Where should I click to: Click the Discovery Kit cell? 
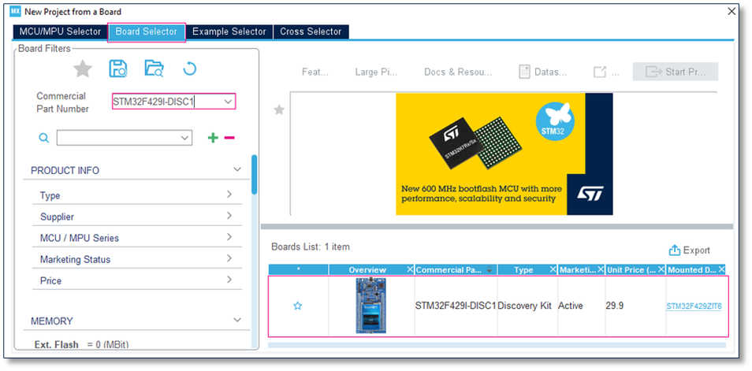click(x=525, y=306)
